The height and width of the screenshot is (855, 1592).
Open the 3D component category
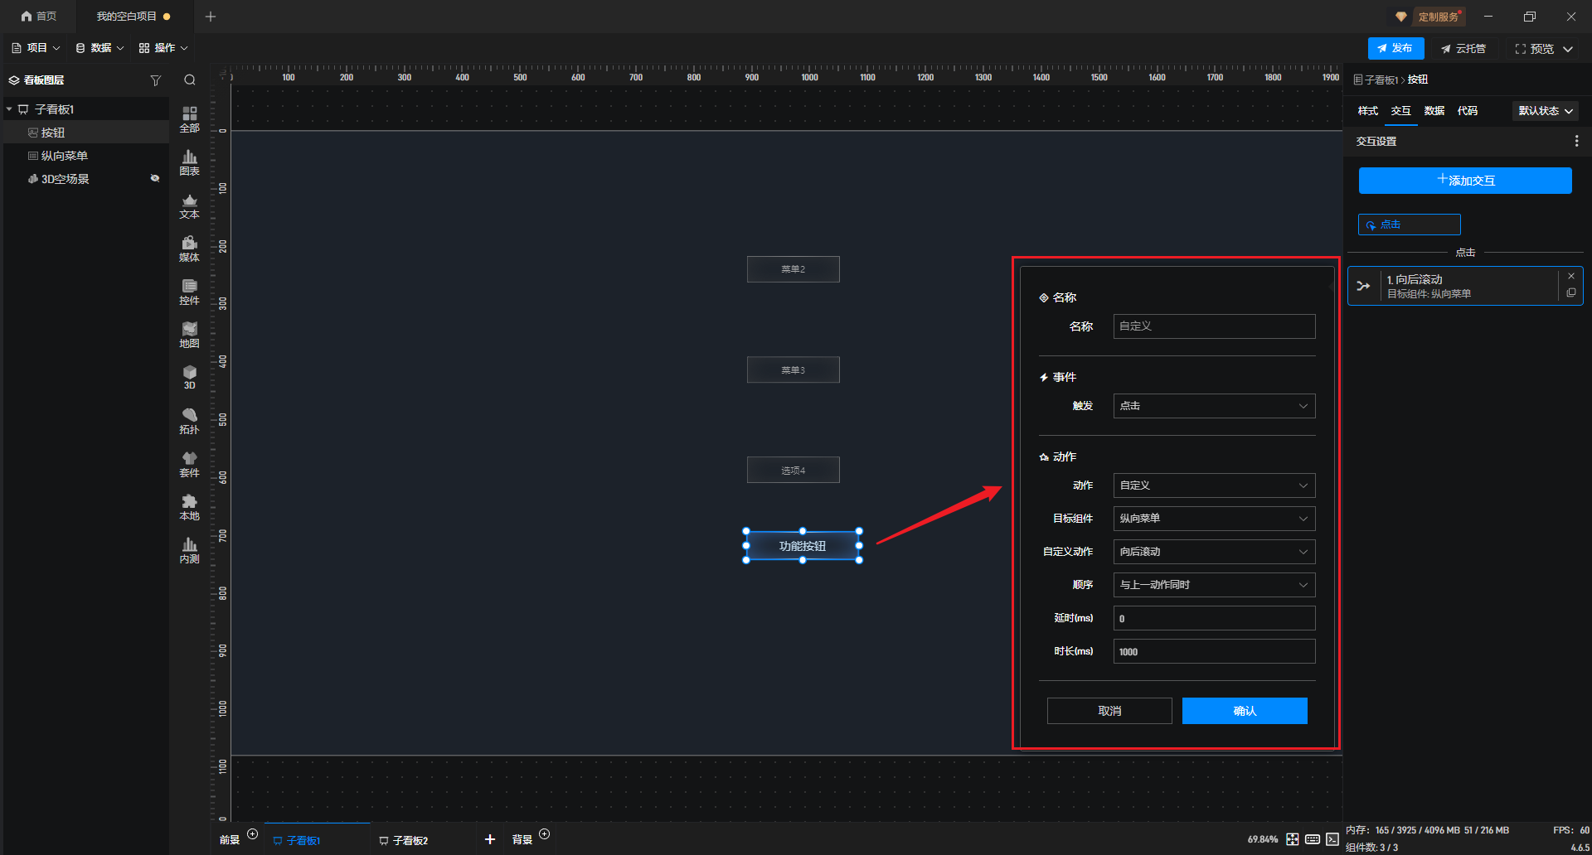pos(189,377)
